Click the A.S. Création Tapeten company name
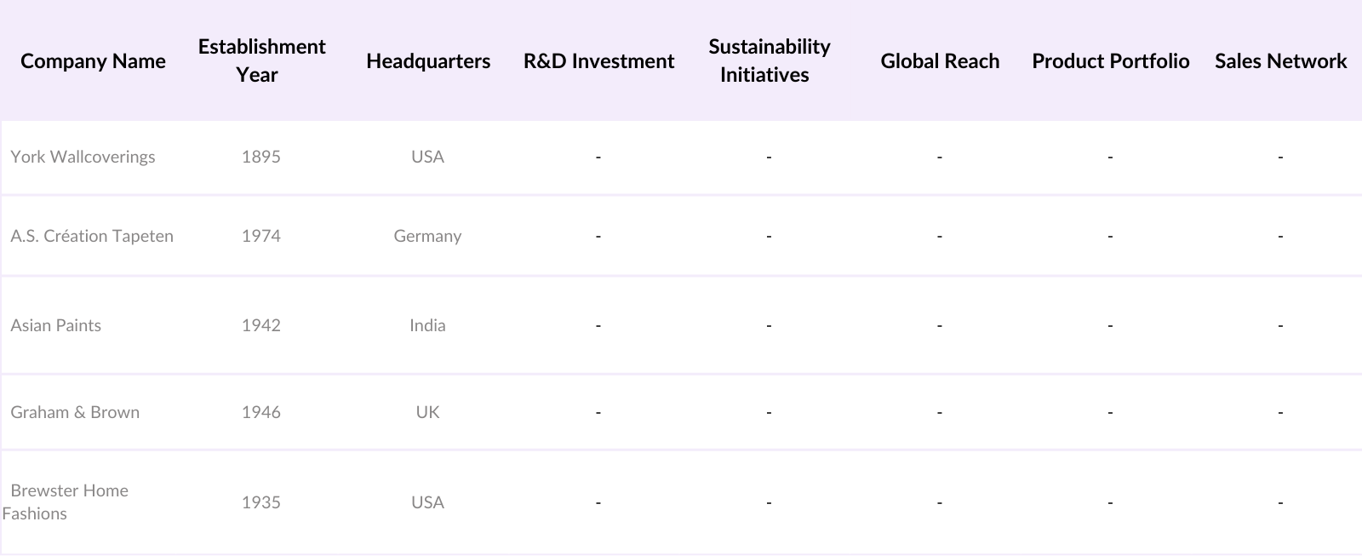 tap(92, 236)
